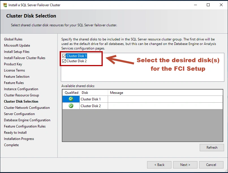Click the SQL Server installer title bar icon
Viewport: 228px width, 173px height.
[5, 5]
